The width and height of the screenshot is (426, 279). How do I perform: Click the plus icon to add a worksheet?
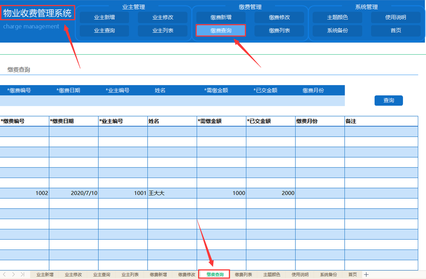366,274
